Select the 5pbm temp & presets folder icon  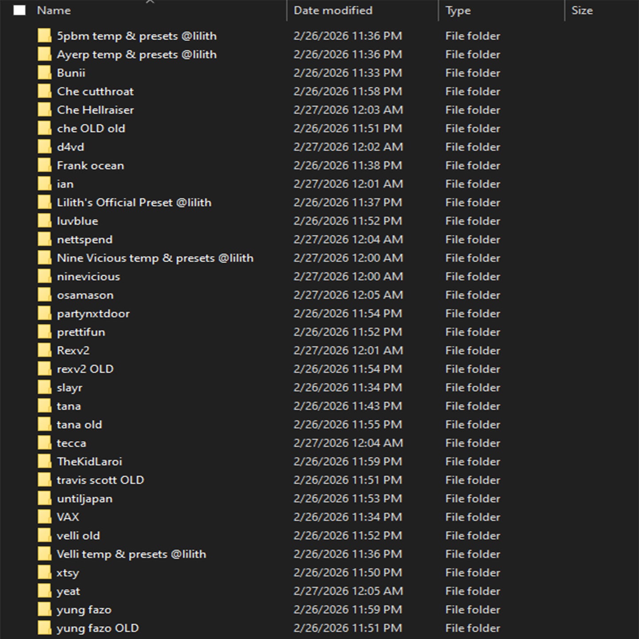44,36
